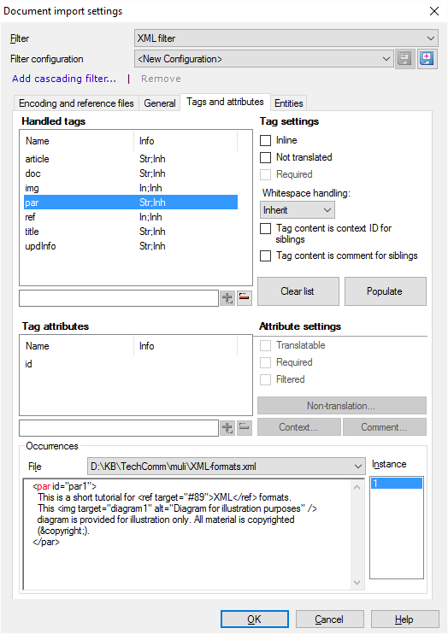The height and width of the screenshot is (634, 448).
Task: Remove selected handled tag with minus icon
Action: [244, 298]
